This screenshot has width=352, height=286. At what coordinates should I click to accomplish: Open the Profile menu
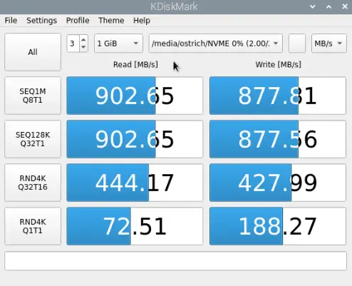78,21
